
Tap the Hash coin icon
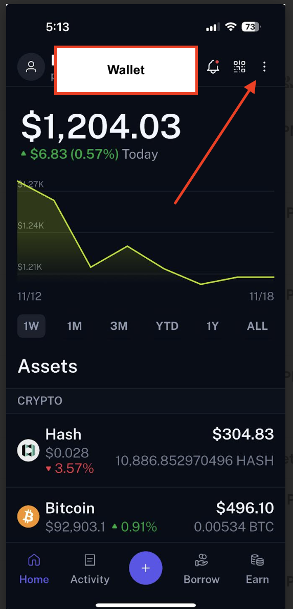point(29,450)
